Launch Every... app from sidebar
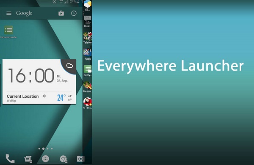 click(88, 71)
